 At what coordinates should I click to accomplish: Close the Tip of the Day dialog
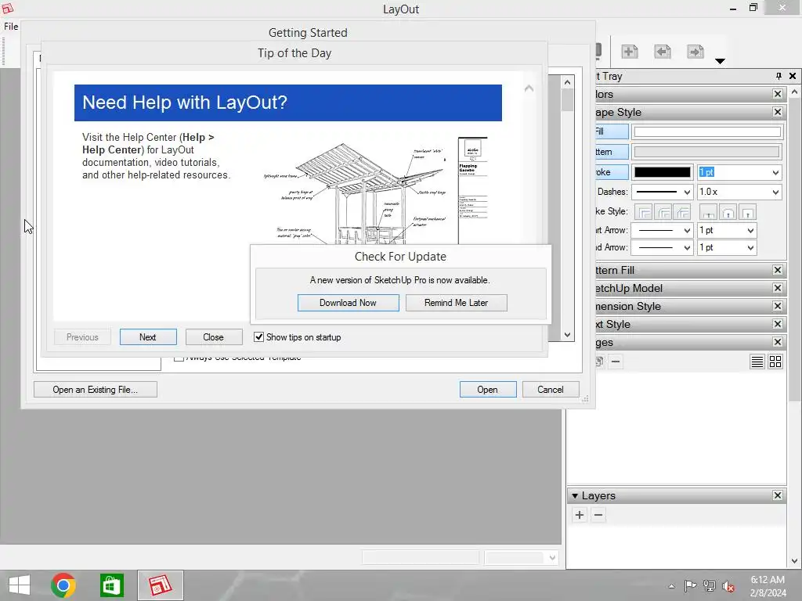(x=213, y=337)
